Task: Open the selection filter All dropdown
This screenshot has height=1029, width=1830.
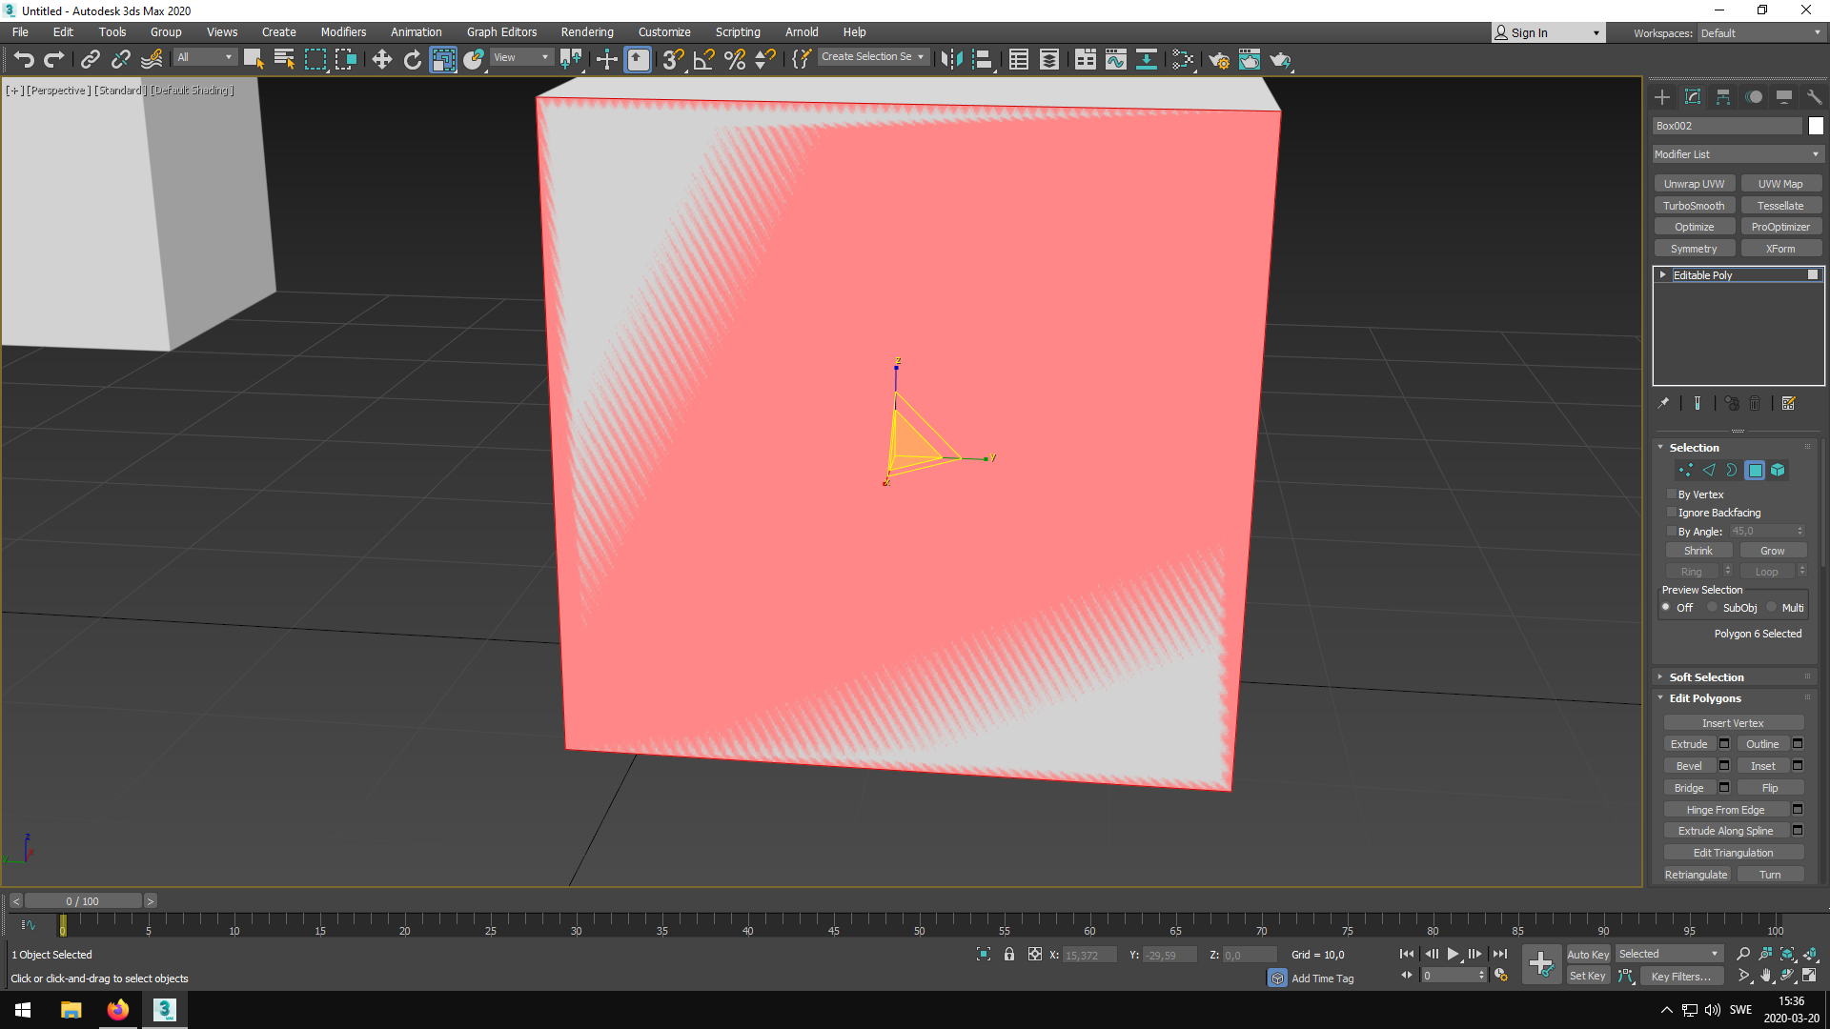Action: [205, 57]
